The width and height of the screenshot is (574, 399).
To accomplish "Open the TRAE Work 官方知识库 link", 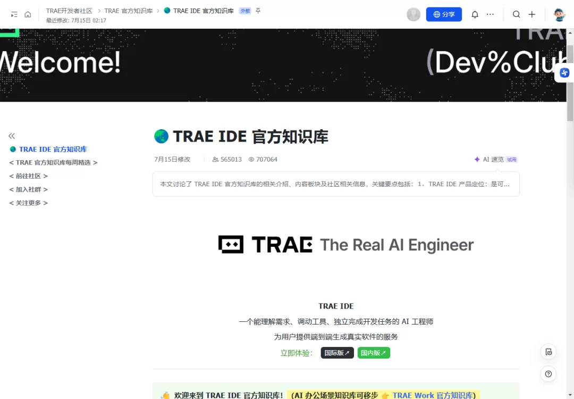I will click(x=434, y=395).
